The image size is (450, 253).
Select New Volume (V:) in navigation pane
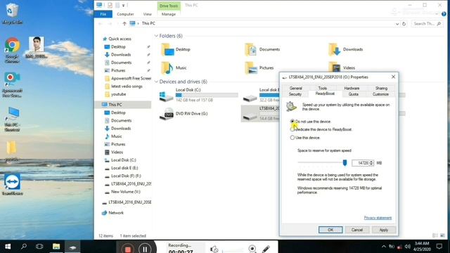click(x=126, y=192)
